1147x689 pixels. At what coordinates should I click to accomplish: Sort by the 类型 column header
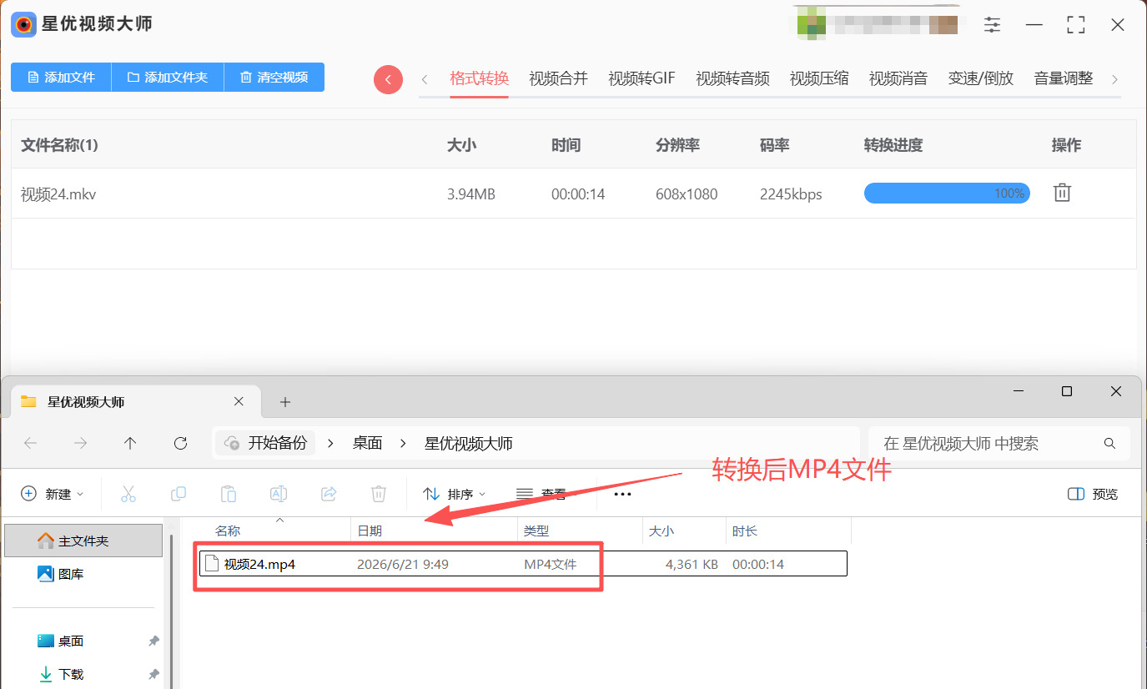click(536, 531)
